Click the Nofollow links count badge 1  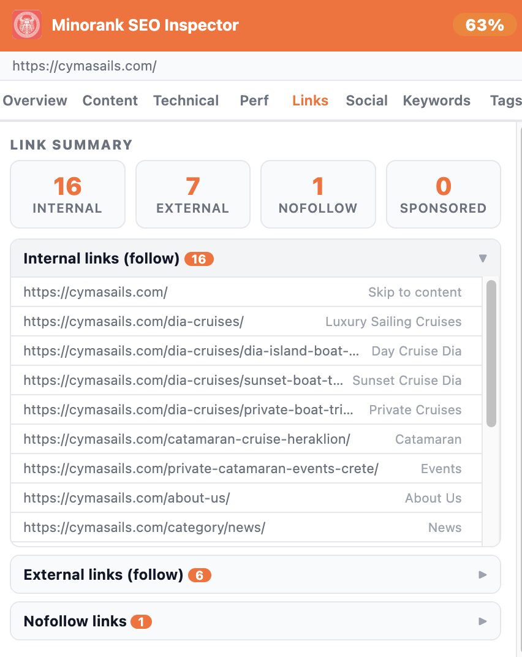[x=141, y=621]
